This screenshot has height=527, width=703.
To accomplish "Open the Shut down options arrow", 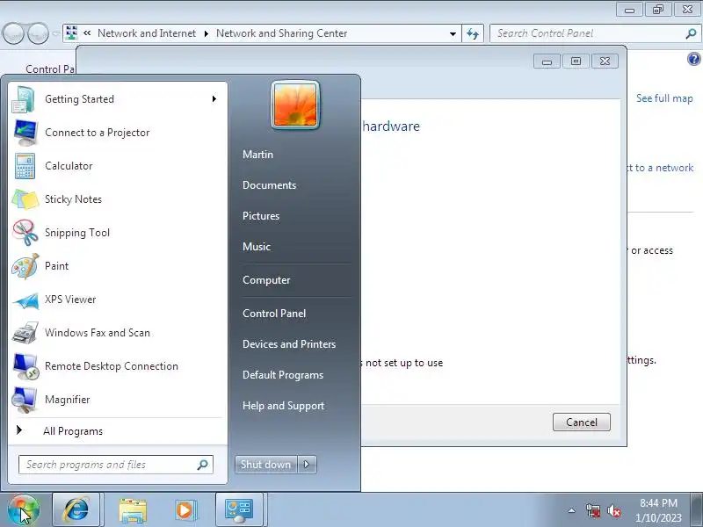I will [307, 465].
